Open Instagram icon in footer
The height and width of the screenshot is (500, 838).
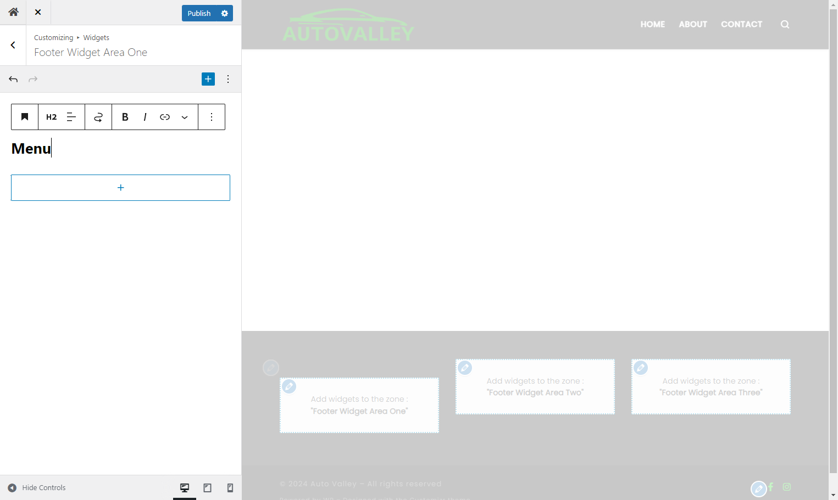[787, 487]
